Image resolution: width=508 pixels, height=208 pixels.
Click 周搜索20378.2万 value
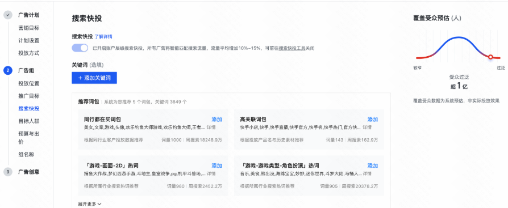[x=360, y=186]
